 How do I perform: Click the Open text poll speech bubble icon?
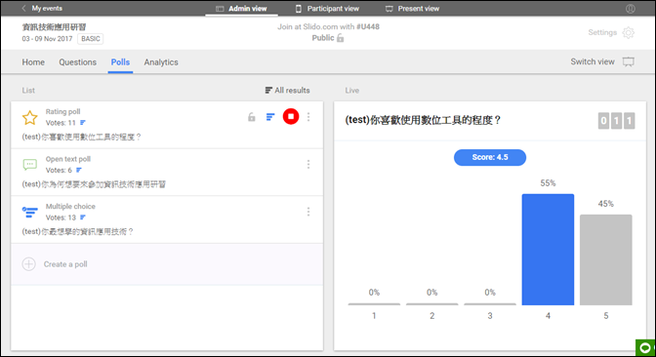[29, 165]
